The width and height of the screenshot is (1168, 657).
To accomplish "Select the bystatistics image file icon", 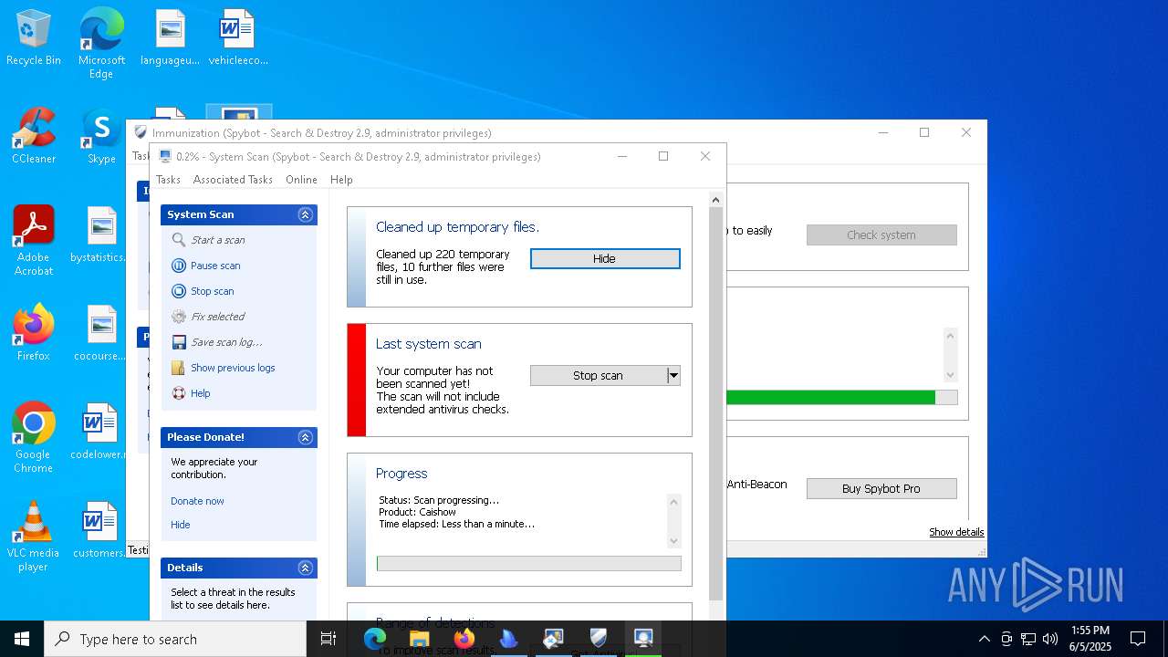I will coord(99,235).
